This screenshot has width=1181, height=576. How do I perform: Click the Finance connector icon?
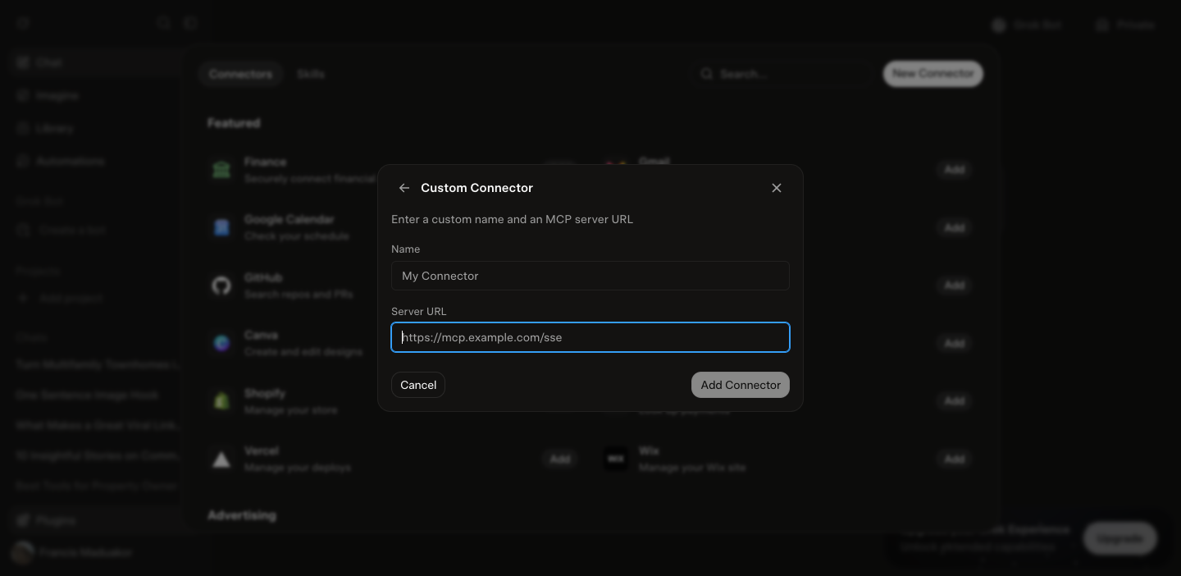[x=221, y=170]
